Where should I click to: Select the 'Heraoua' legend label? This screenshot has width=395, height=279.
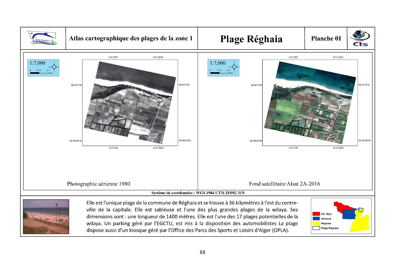point(326,219)
